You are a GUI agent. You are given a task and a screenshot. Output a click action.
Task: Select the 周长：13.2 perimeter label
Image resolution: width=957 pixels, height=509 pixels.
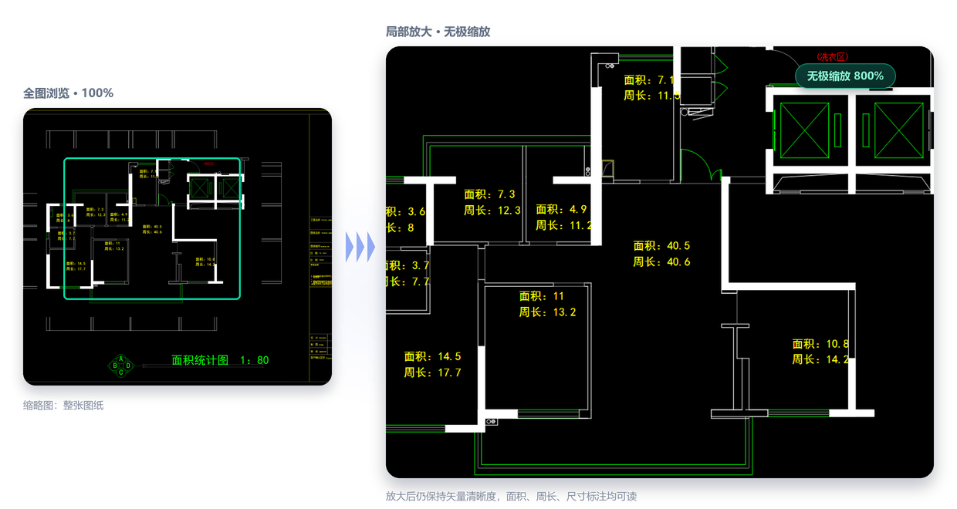coord(547,312)
